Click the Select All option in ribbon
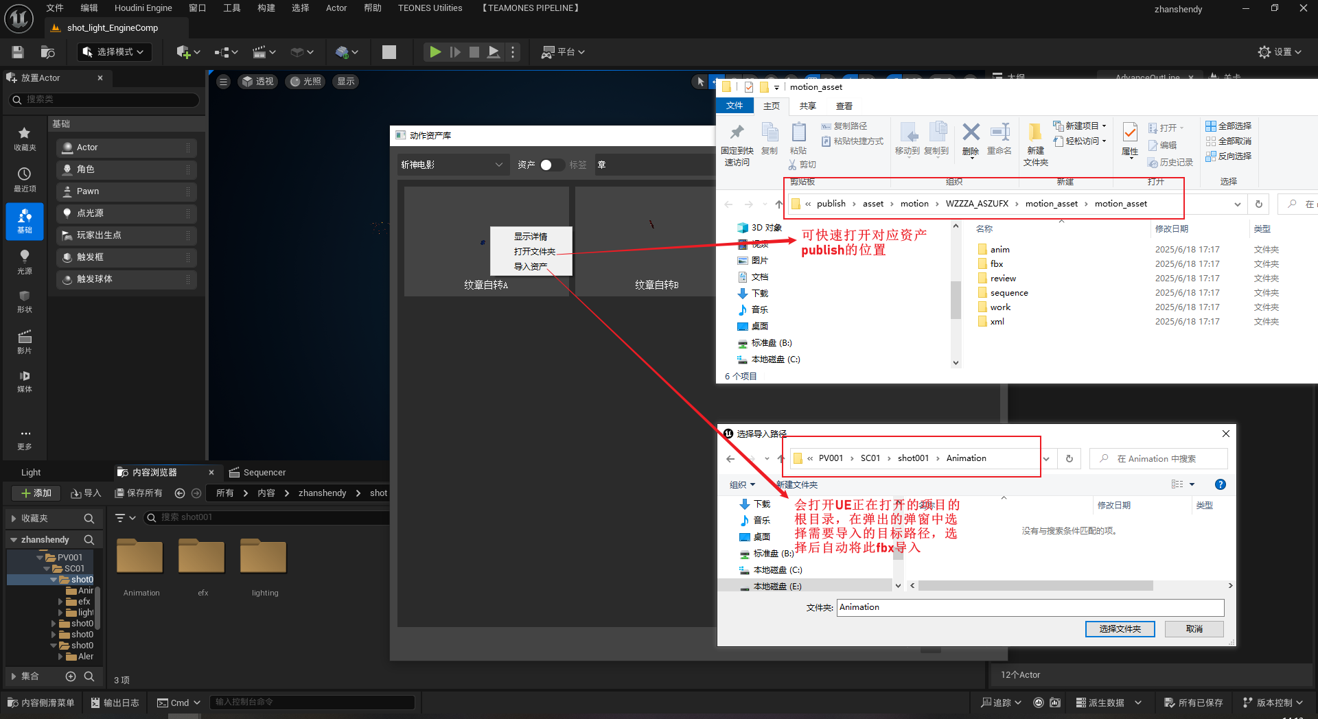The width and height of the screenshot is (1318, 719). pyautogui.click(x=1229, y=126)
